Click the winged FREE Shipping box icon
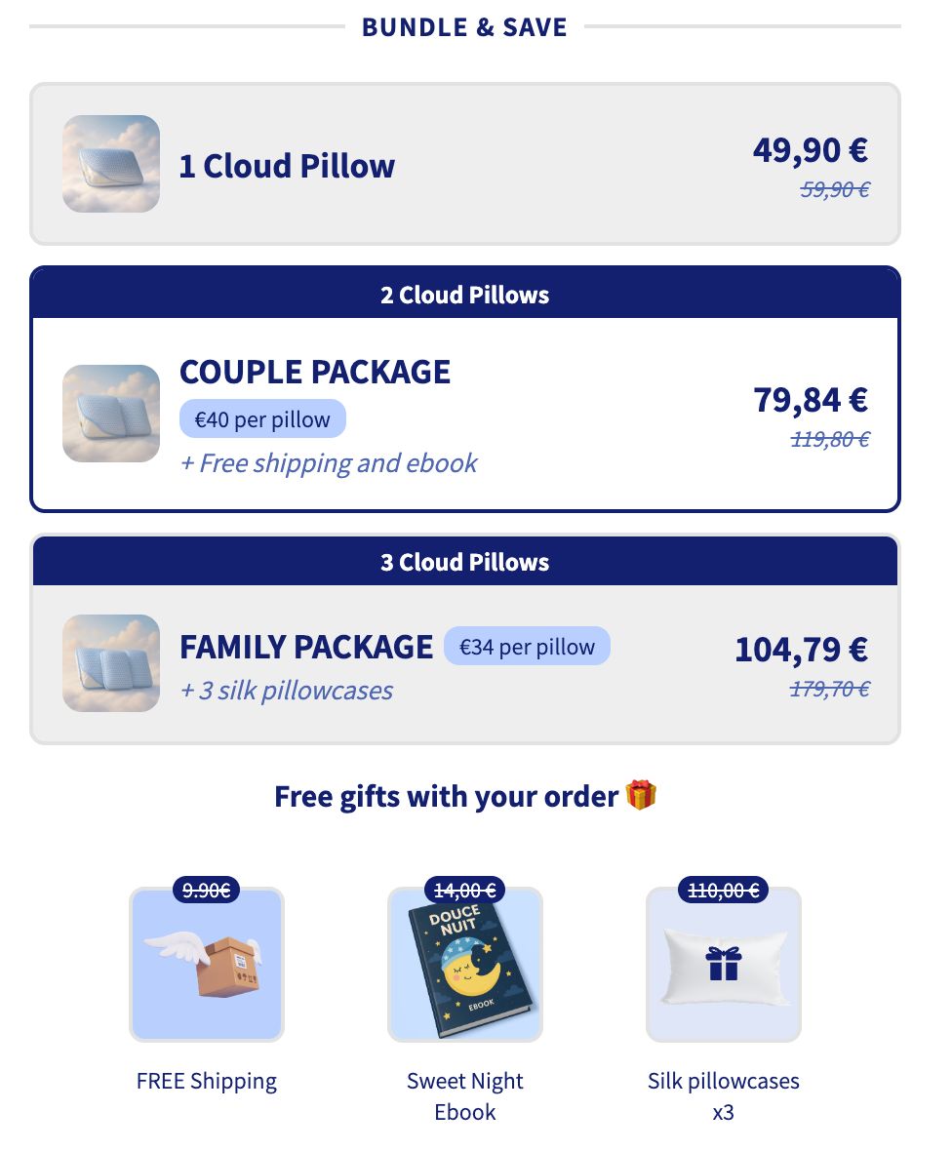952x1151 pixels. coord(206,964)
